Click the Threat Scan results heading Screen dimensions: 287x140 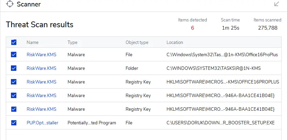pos(40,25)
